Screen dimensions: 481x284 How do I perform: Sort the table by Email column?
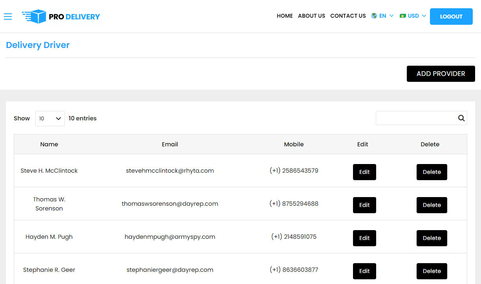pyautogui.click(x=170, y=144)
